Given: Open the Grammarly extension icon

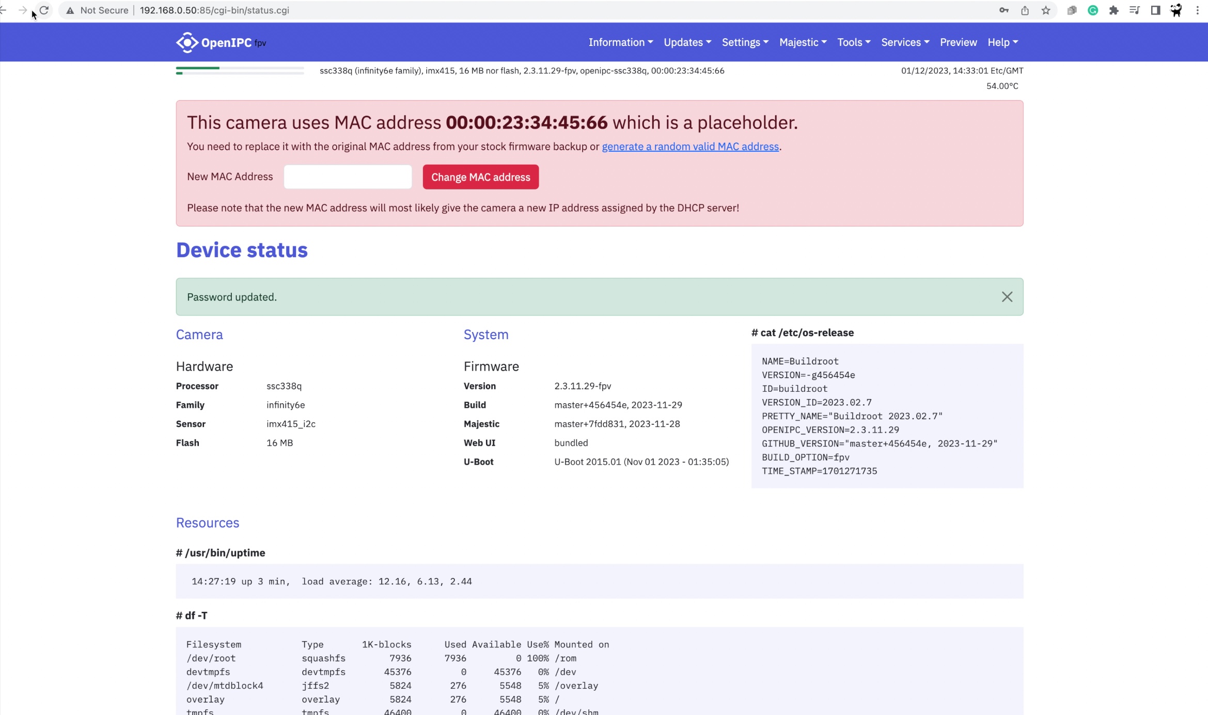Looking at the screenshot, I should click(1092, 10).
